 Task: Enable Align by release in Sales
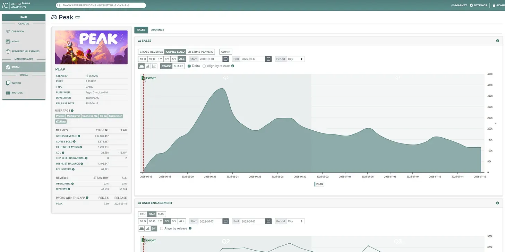[x=204, y=66]
